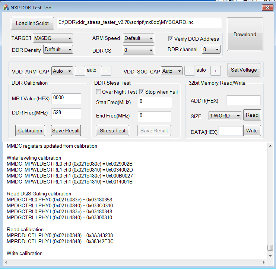Screen dimensions: 276x270
Task: Click the Load Init Script button
Action: pyautogui.click(x=32, y=23)
